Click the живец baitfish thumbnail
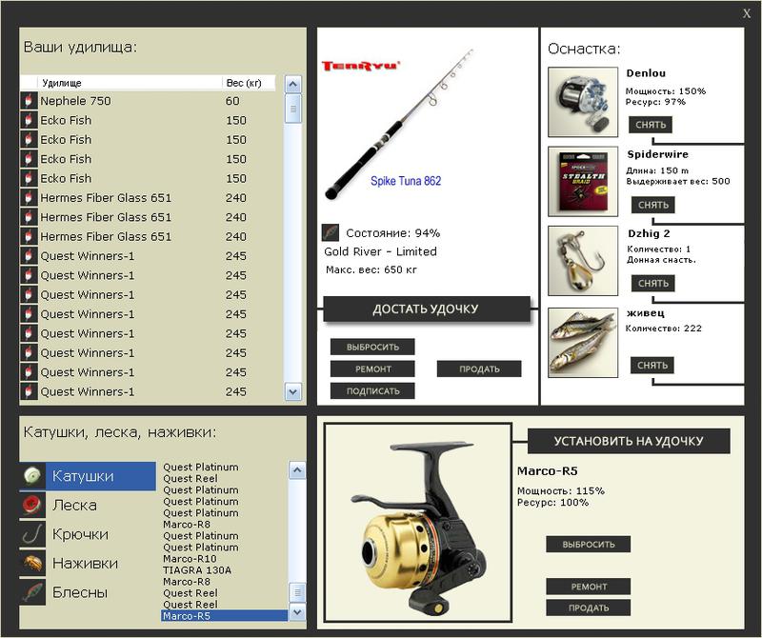The image size is (762, 638). [583, 343]
